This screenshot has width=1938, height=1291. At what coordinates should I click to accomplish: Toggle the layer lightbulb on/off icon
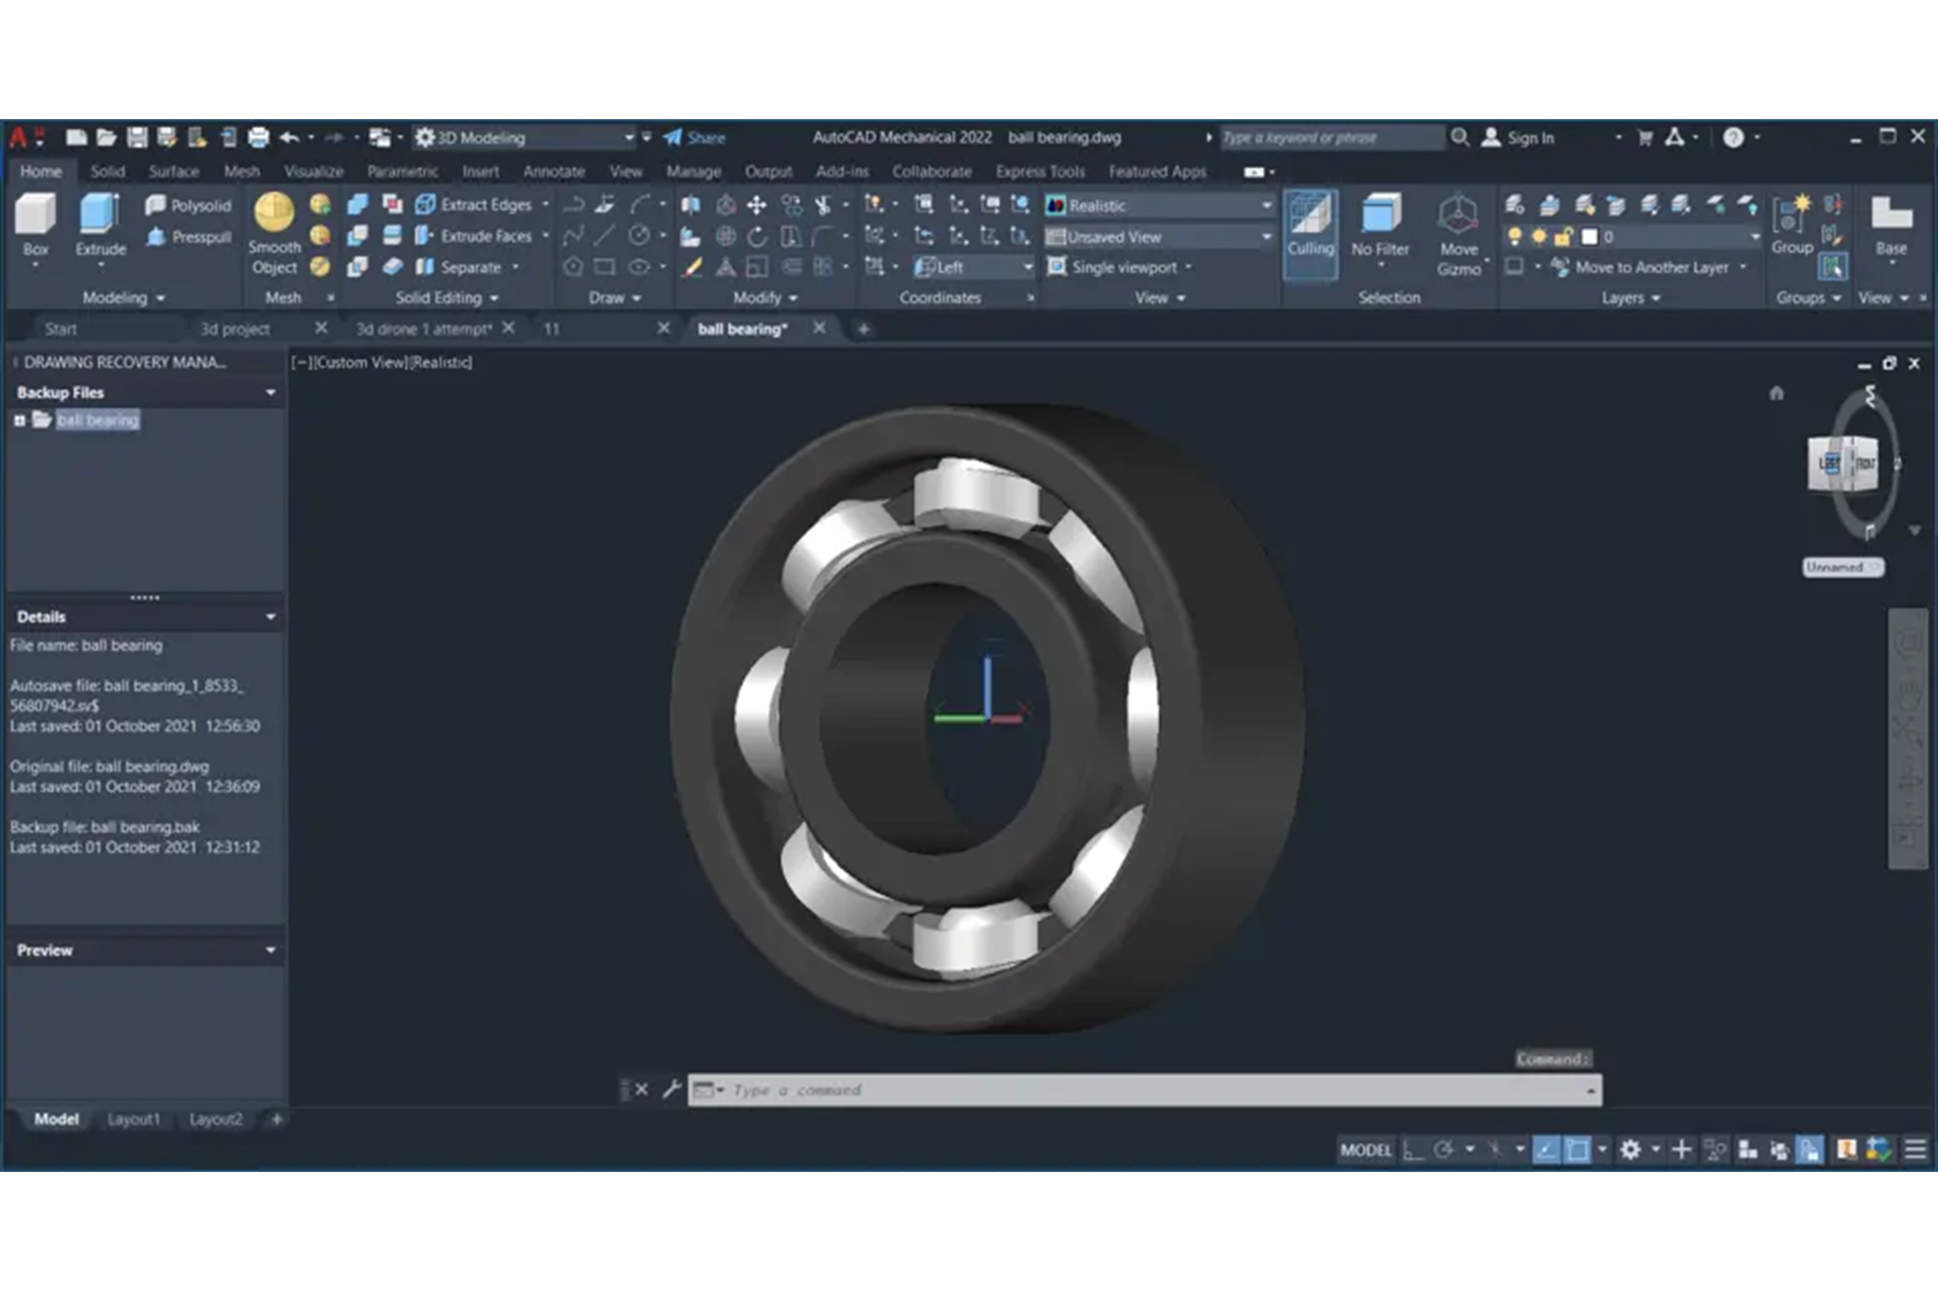pyautogui.click(x=1514, y=237)
